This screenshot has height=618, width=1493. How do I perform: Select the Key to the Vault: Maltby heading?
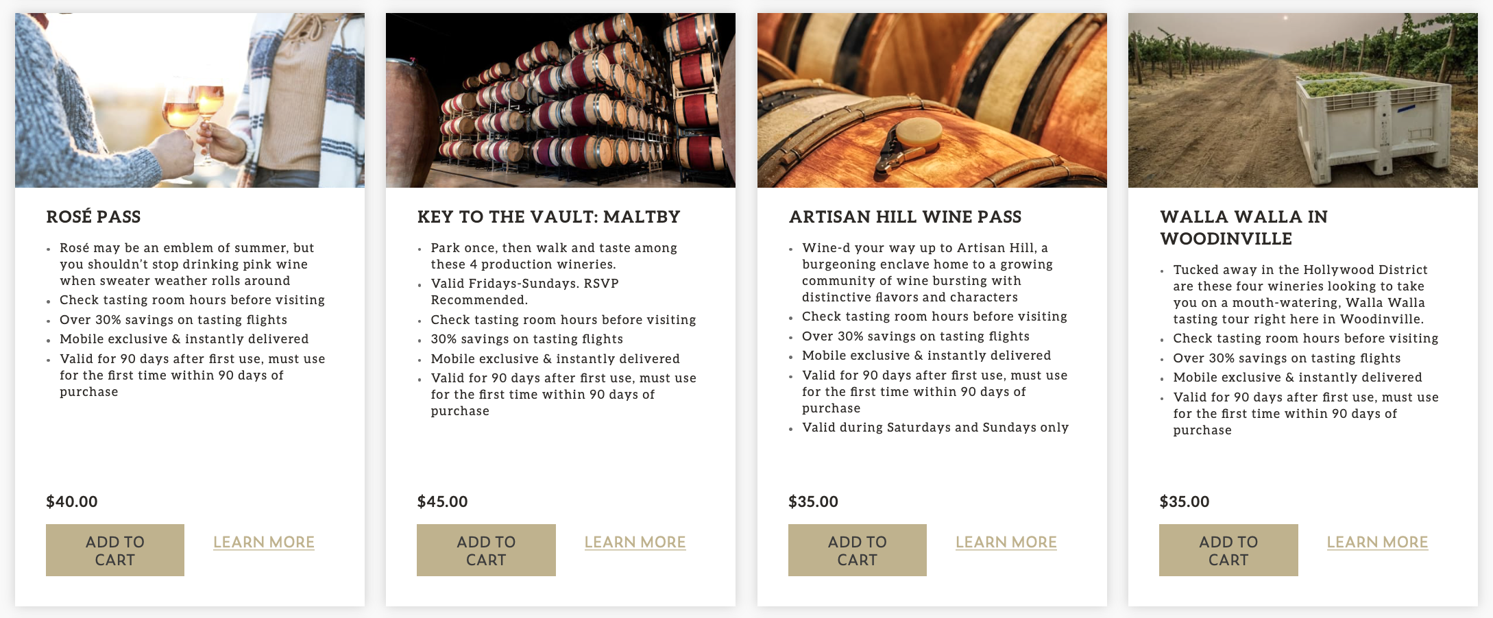coord(548,217)
